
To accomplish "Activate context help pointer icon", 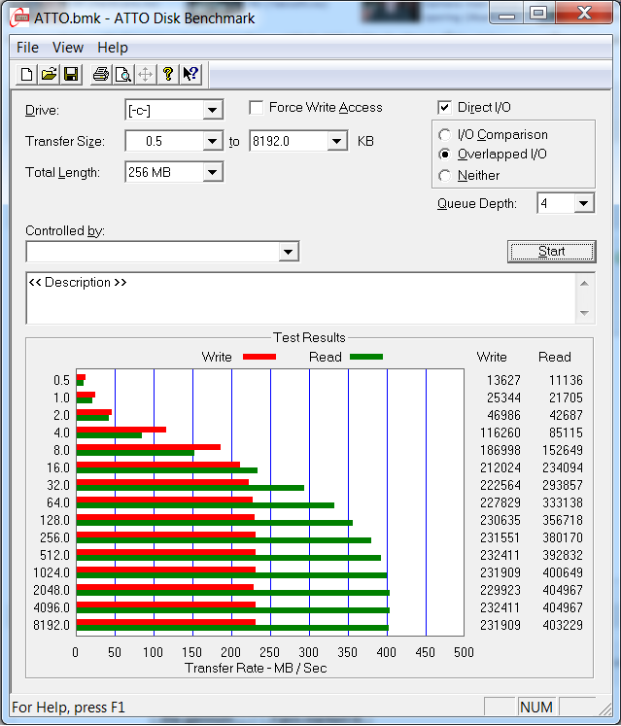I will click(x=190, y=74).
